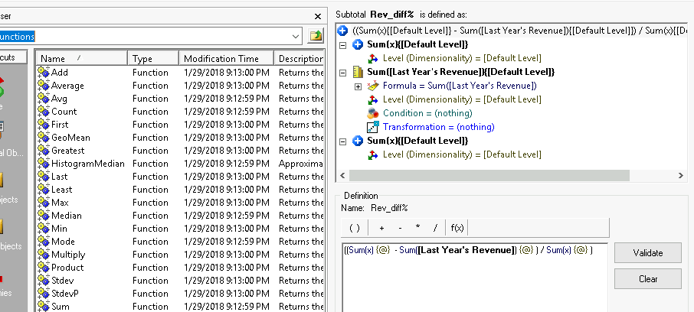Click inside the subtotal definition formula box
This screenshot has width=694, height=312.
[x=474, y=278]
